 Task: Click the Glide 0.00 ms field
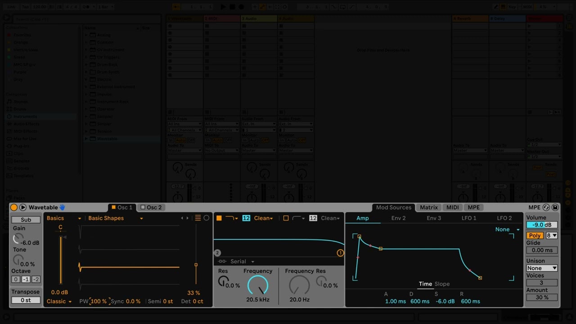[542, 250]
